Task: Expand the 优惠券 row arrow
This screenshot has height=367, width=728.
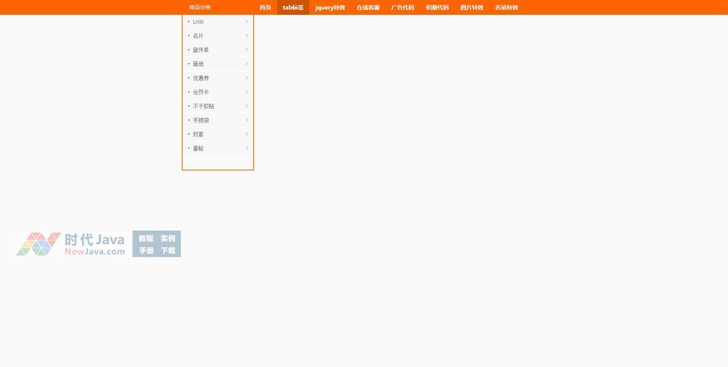Action: click(x=247, y=78)
